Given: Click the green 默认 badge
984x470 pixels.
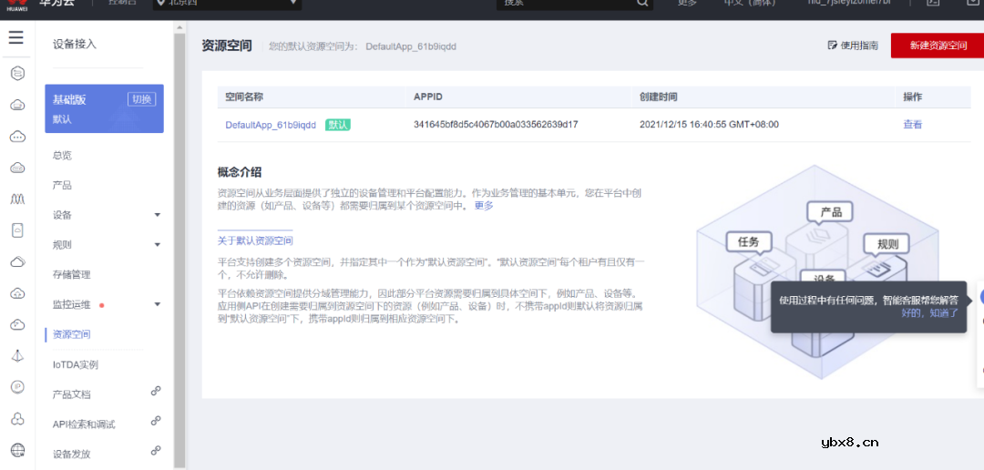Looking at the screenshot, I should pyautogui.click(x=338, y=125).
